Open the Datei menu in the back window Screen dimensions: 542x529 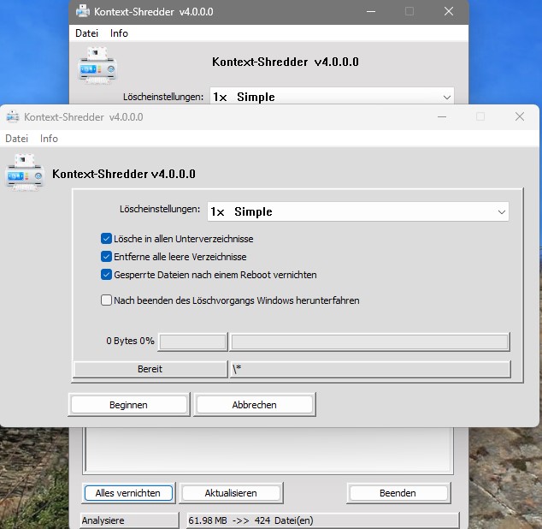point(86,33)
